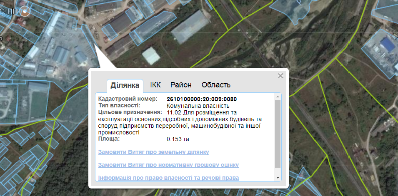Select the Область tab

click(216, 85)
